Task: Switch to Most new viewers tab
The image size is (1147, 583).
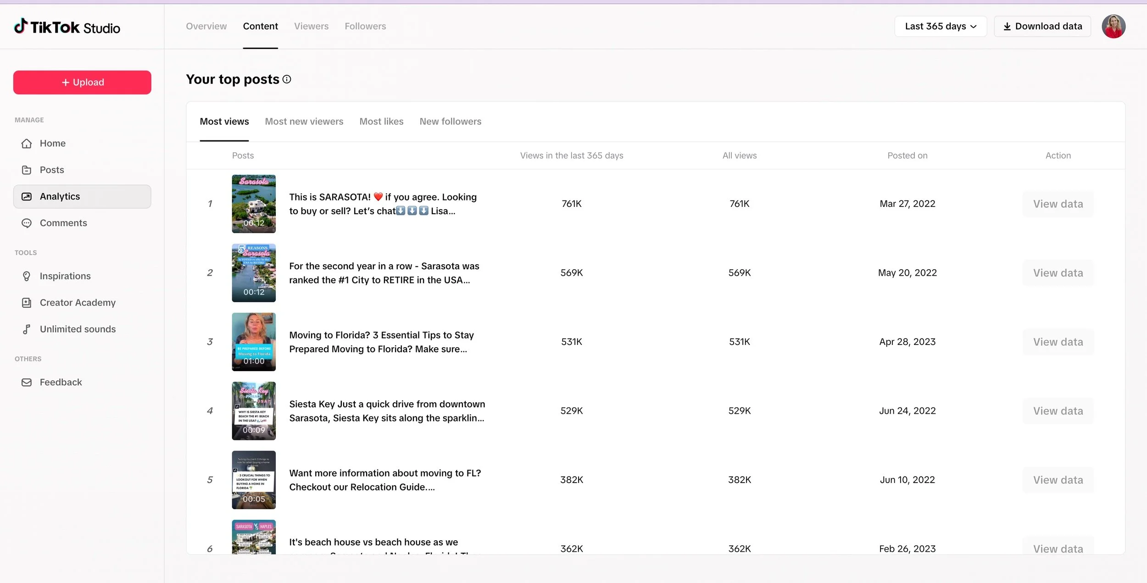Action: tap(304, 122)
